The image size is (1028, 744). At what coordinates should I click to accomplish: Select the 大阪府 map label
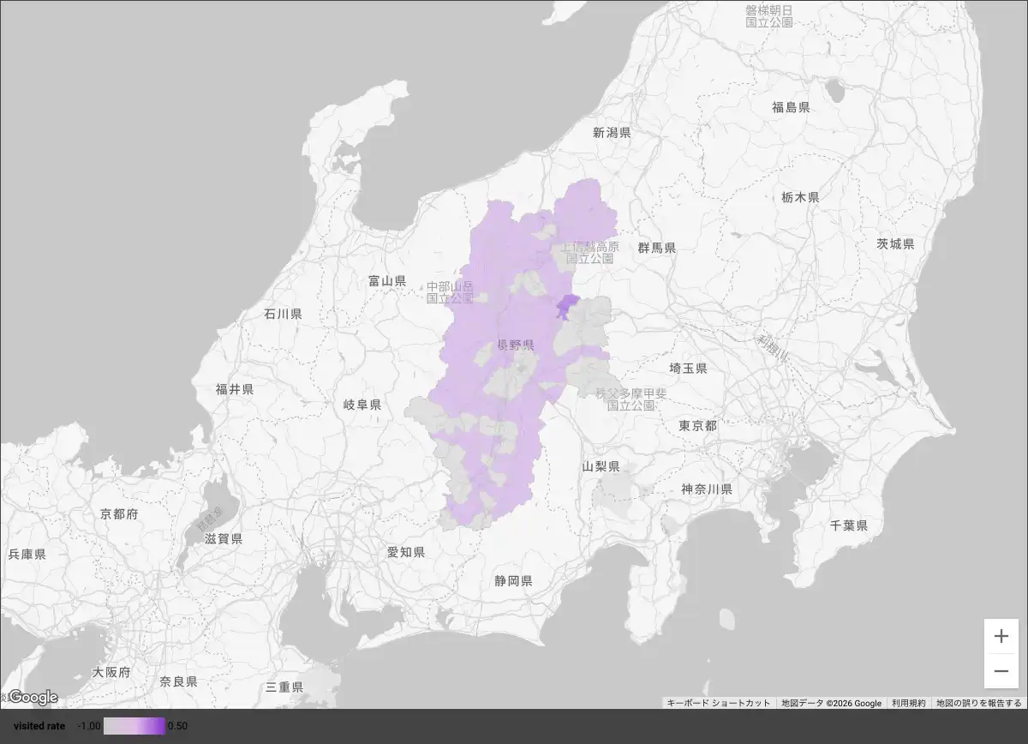coord(111,673)
